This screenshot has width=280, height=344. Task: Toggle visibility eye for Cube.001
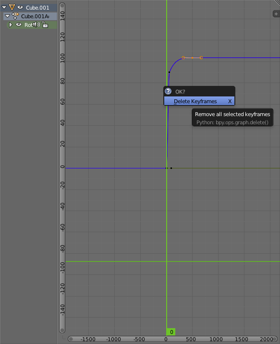point(20,8)
